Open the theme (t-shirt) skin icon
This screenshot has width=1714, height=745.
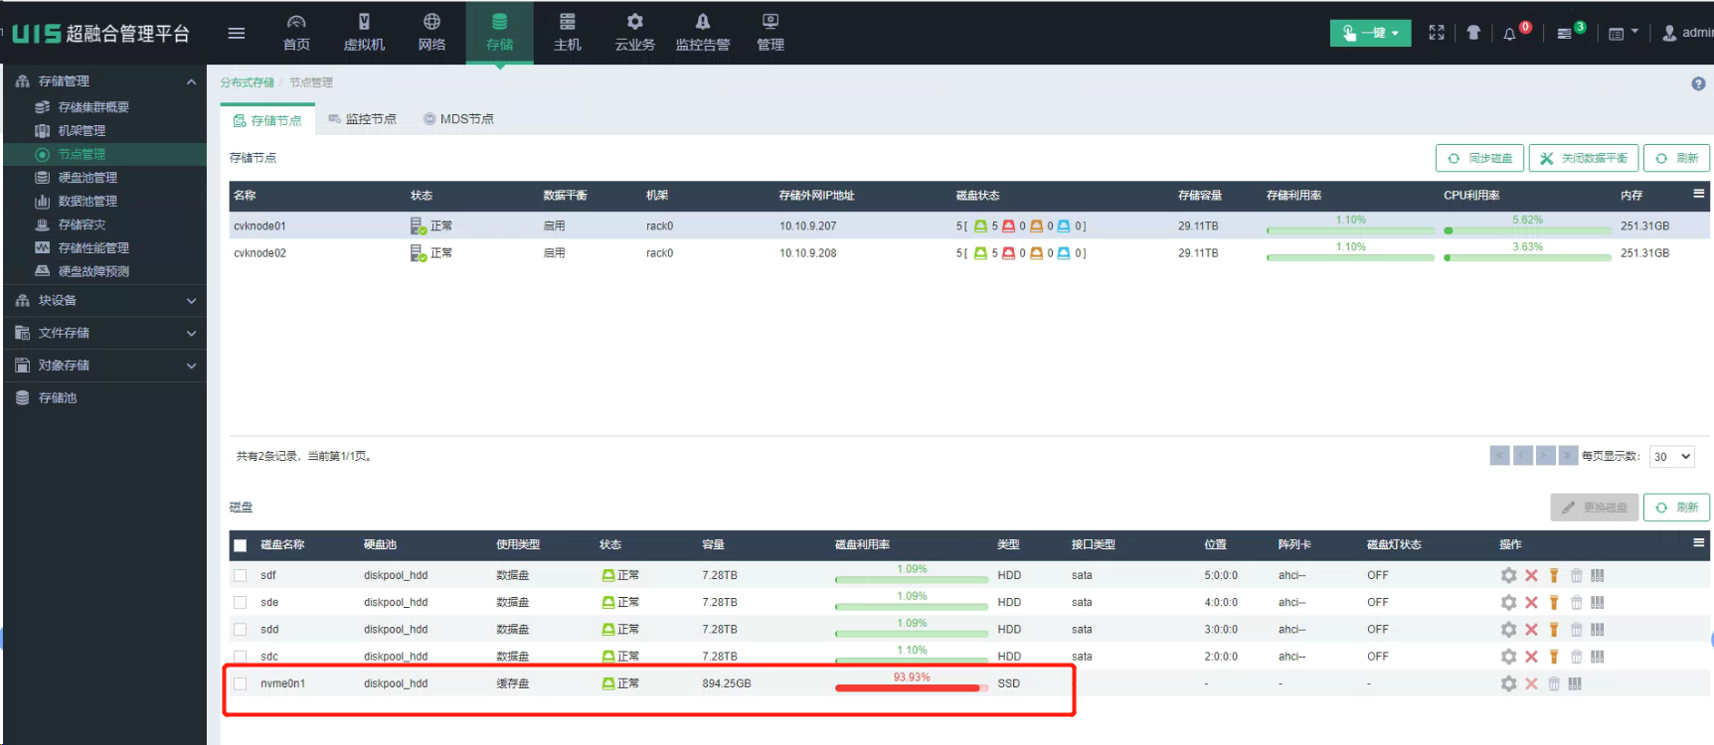[1473, 33]
